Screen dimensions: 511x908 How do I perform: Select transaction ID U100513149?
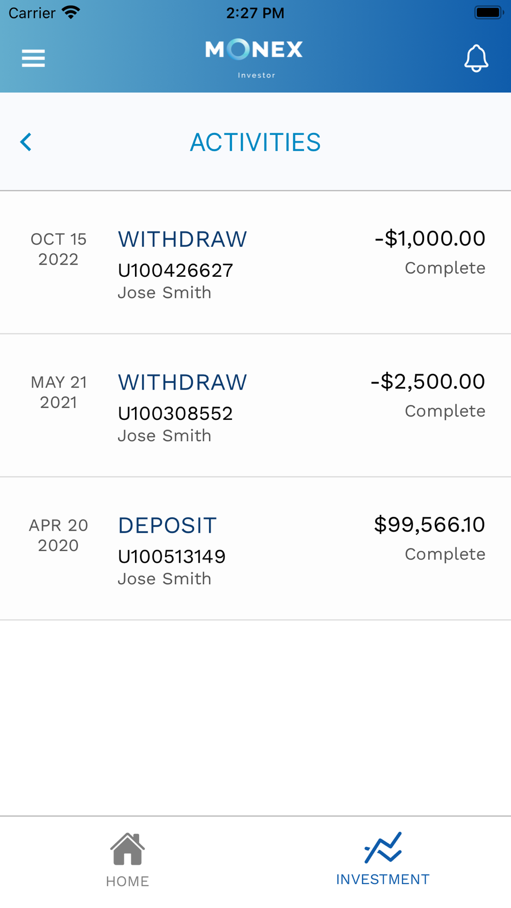pyautogui.click(x=172, y=556)
